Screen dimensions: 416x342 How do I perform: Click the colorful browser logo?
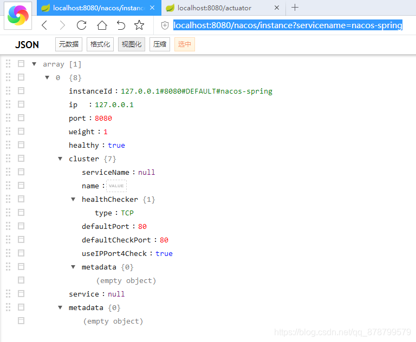[x=18, y=15]
